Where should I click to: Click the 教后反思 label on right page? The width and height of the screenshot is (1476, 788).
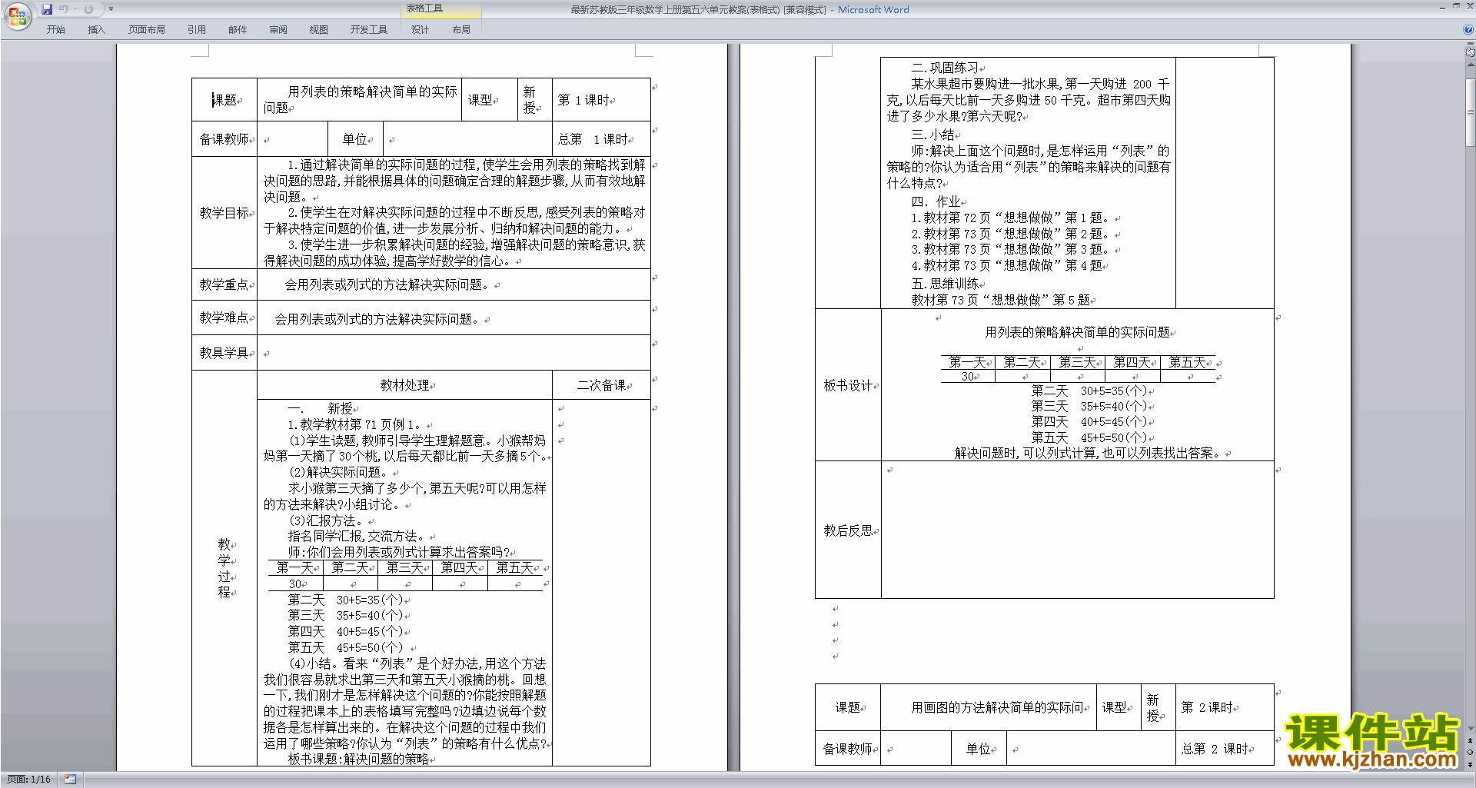849,530
